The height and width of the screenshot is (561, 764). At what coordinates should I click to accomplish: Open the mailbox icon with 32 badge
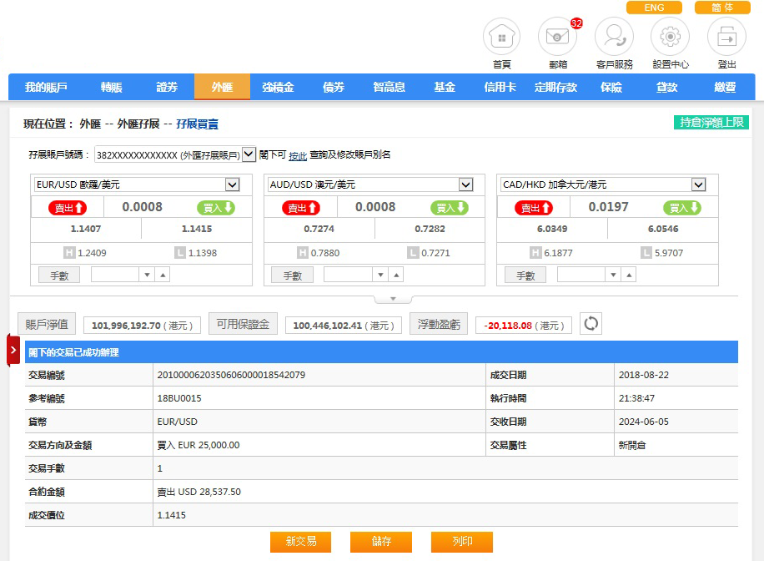557,38
